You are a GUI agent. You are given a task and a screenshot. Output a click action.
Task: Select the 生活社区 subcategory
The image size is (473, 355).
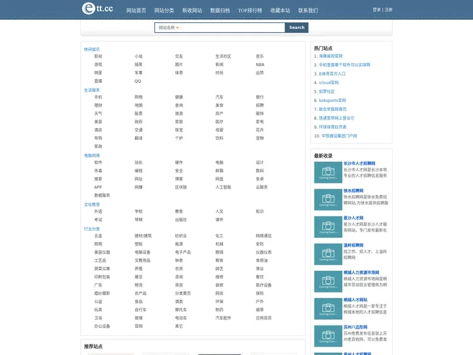223,57
